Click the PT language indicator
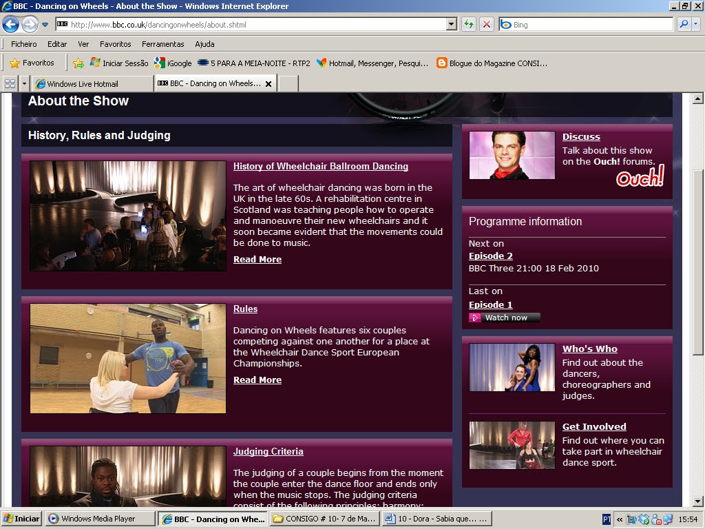 click(x=607, y=519)
